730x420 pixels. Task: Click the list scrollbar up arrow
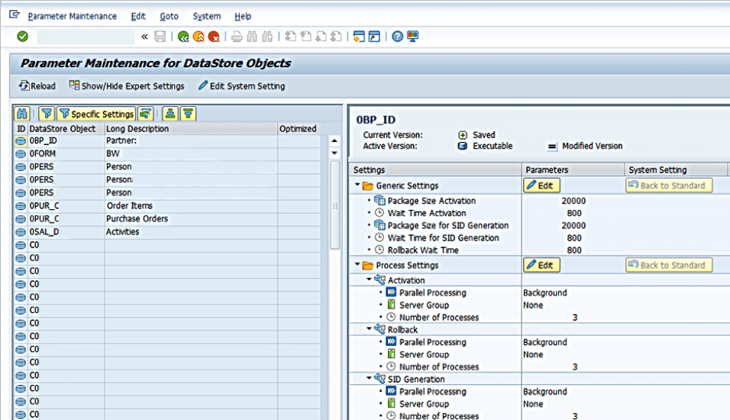coord(334,141)
